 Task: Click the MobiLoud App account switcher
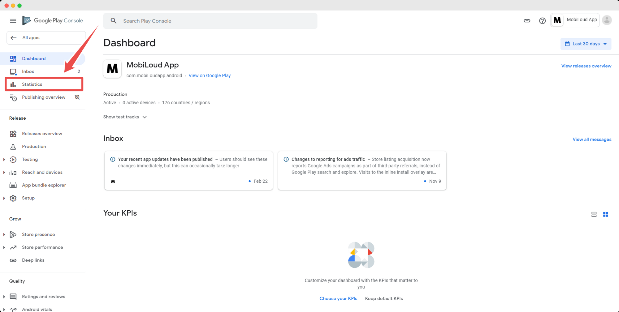click(x=575, y=20)
